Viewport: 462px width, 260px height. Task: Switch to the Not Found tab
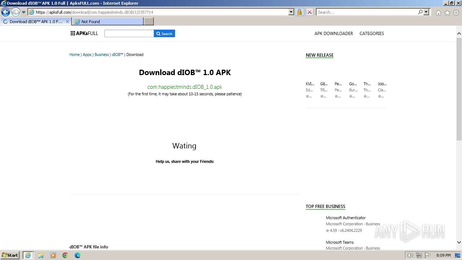pos(108,22)
